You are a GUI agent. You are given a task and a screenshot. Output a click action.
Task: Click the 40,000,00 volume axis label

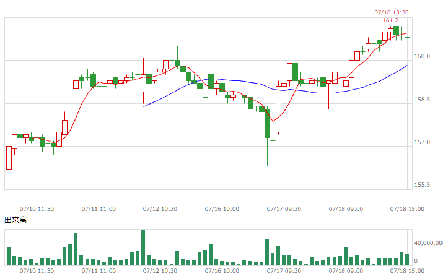pos(428,243)
